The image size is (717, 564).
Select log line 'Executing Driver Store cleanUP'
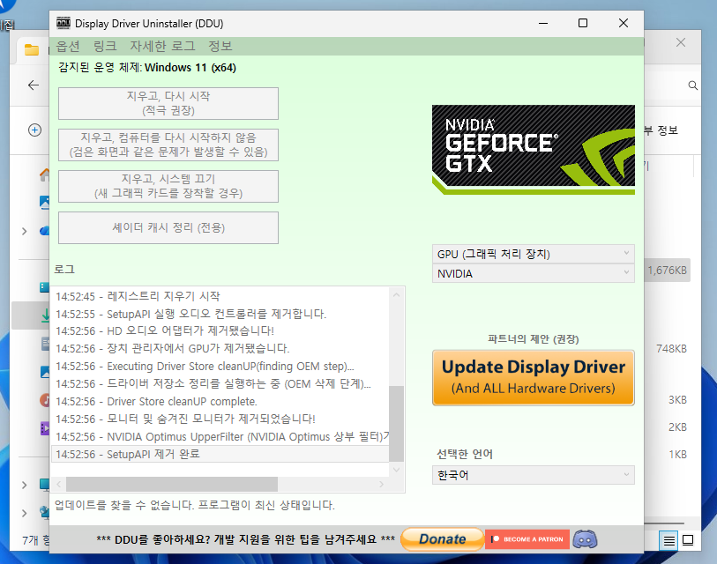point(220,366)
